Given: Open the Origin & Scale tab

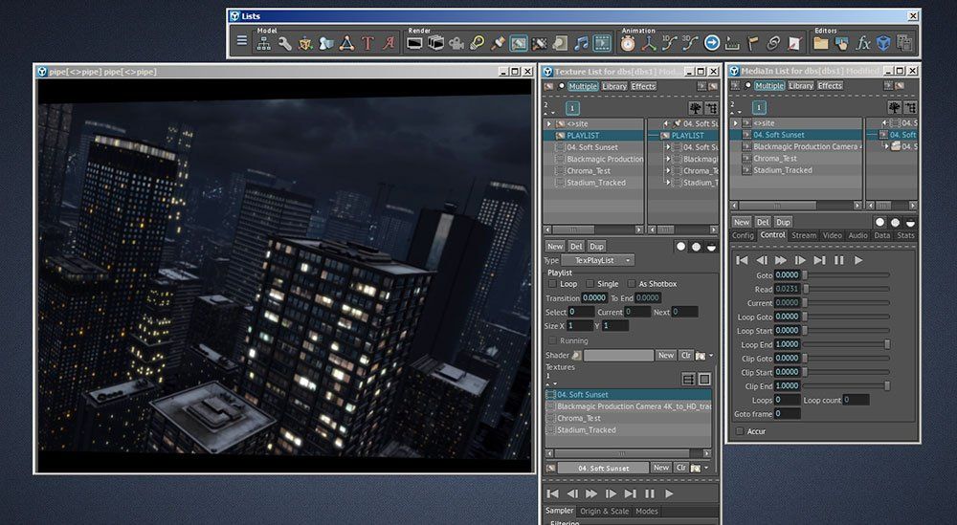Looking at the screenshot, I should (x=606, y=512).
